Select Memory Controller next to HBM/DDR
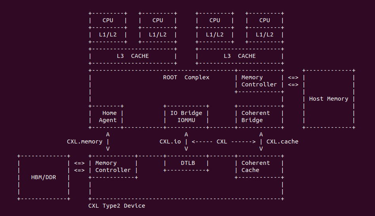This screenshot has width=375, height=216. pyautogui.click(x=113, y=166)
